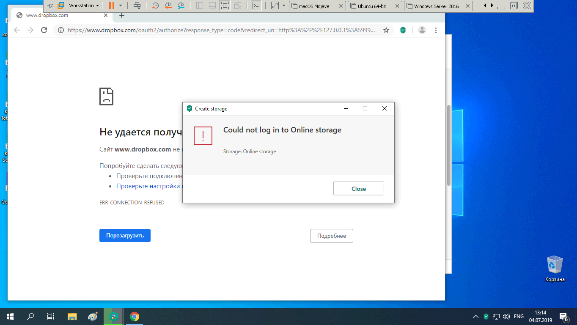Click the full screen mode icon in VMware
The image size is (577, 325).
point(225,6)
